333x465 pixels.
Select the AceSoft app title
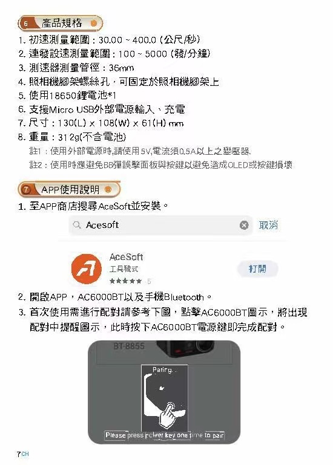point(127,257)
